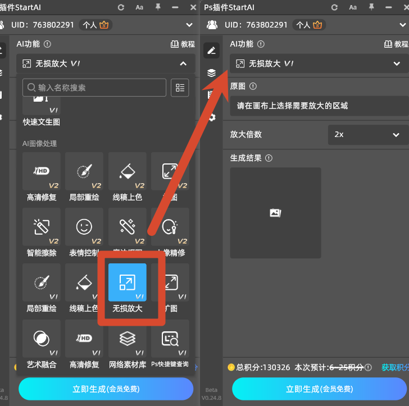Screen dimensions: 409x406
Task: Click 请在画布上选择需要放大的区域 field
Action: click(x=319, y=106)
